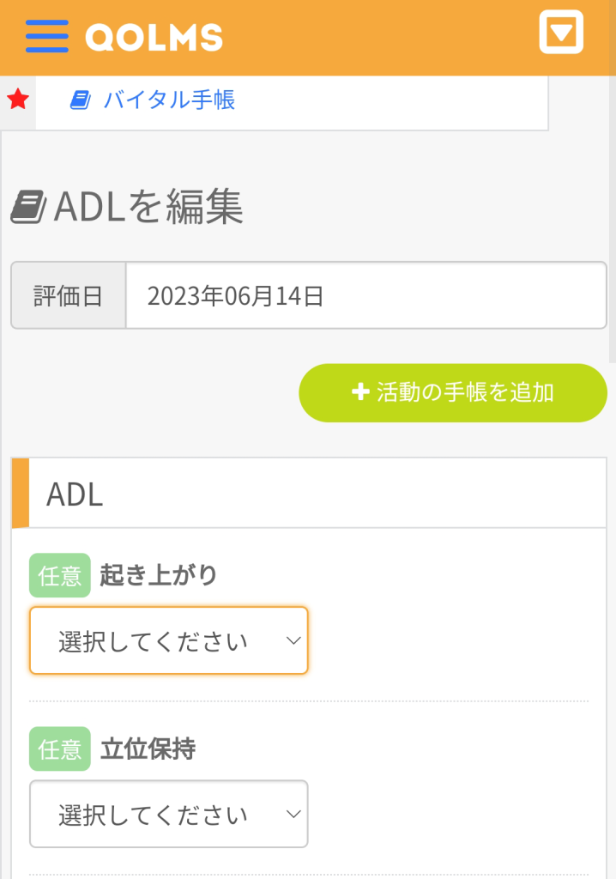Click the plus icon on 活動の手帳を追加
616x879 pixels.
tap(360, 392)
